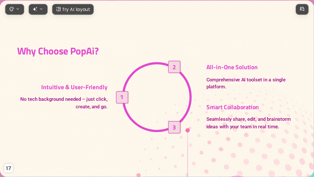The image size is (314, 177).
Task: Select step number 2 box
Action: (174, 67)
